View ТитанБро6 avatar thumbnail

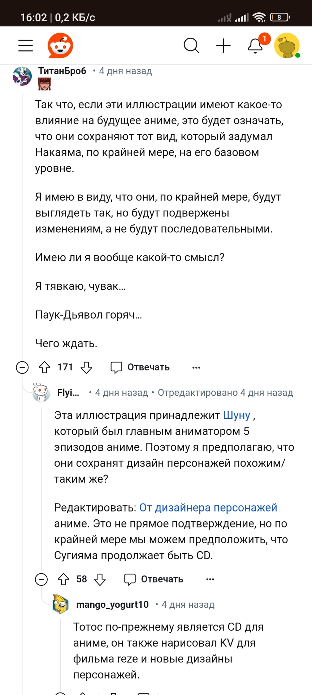22,76
